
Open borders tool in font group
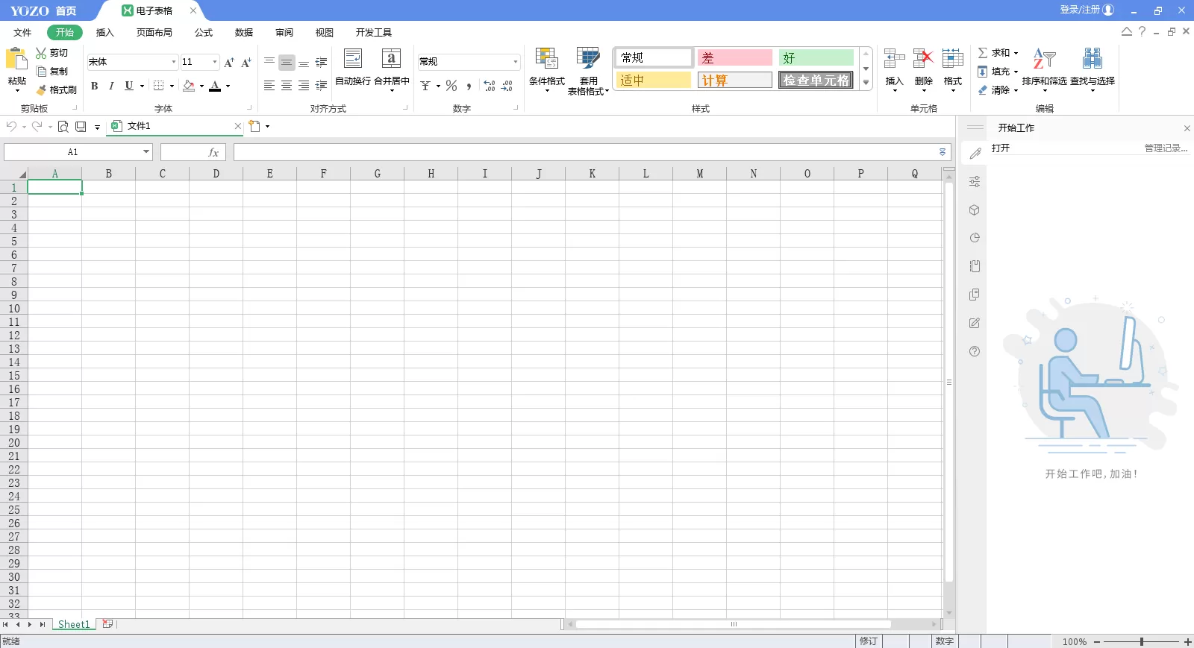click(158, 86)
